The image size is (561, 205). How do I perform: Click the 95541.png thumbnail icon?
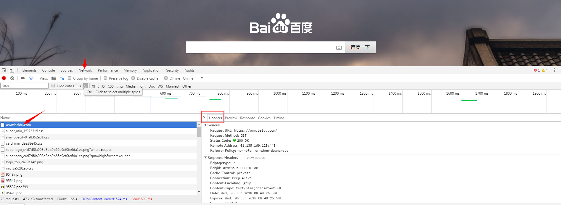3,181
